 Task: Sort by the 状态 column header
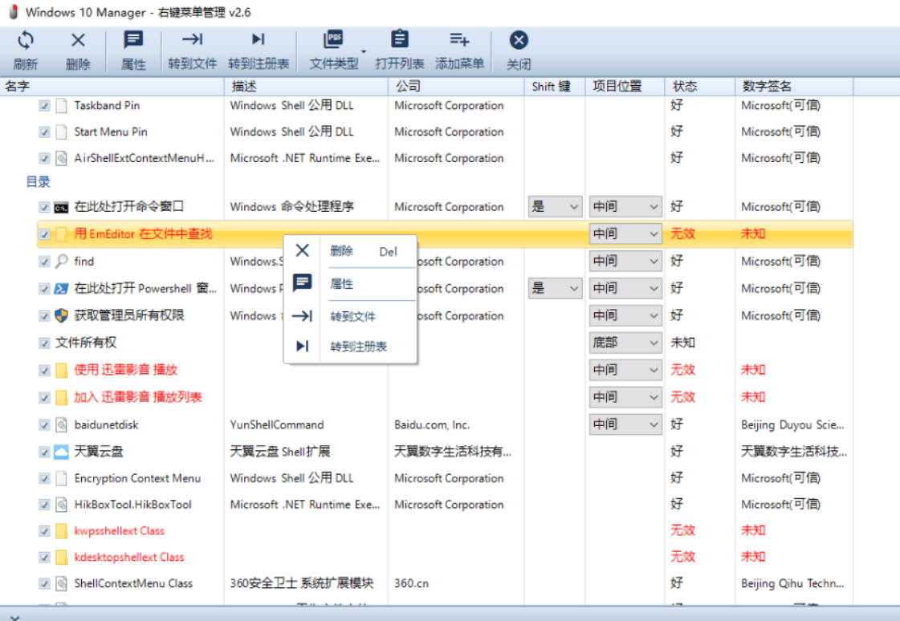click(685, 87)
